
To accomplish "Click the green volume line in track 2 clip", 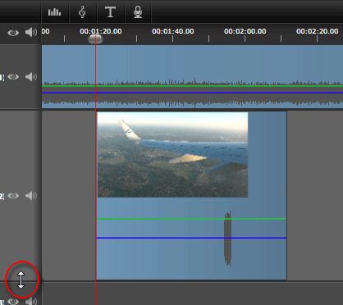I will pyautogui.click(x=191, y=219).
